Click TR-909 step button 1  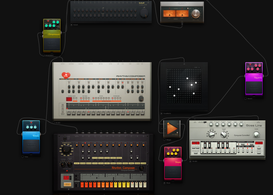click(x=69, y=113)
